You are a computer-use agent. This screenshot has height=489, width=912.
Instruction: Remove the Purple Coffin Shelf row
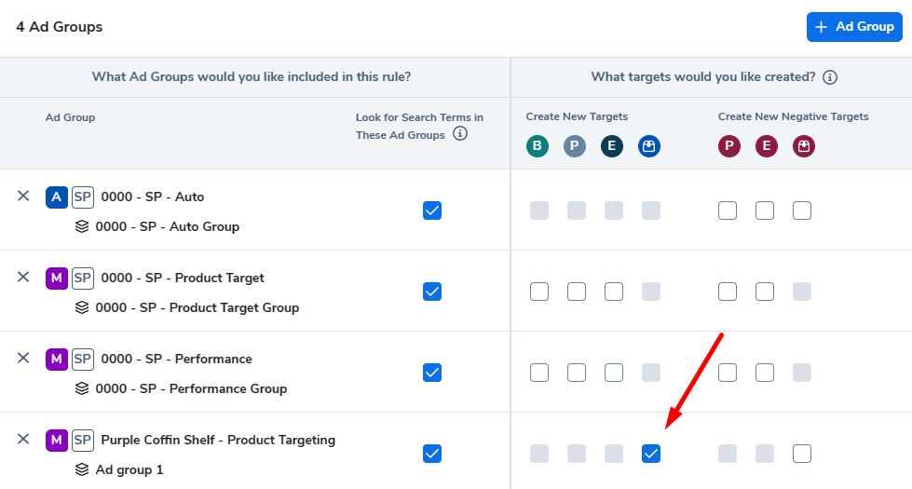pyautogui.click(x=23, y=439)
